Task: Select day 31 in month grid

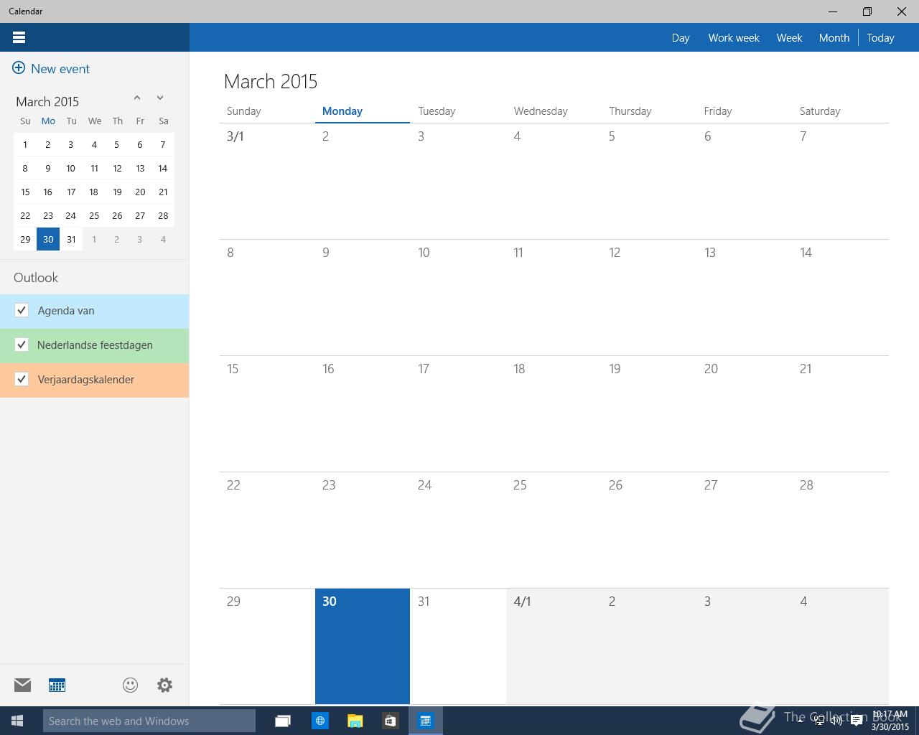Action: pos(458,646)
